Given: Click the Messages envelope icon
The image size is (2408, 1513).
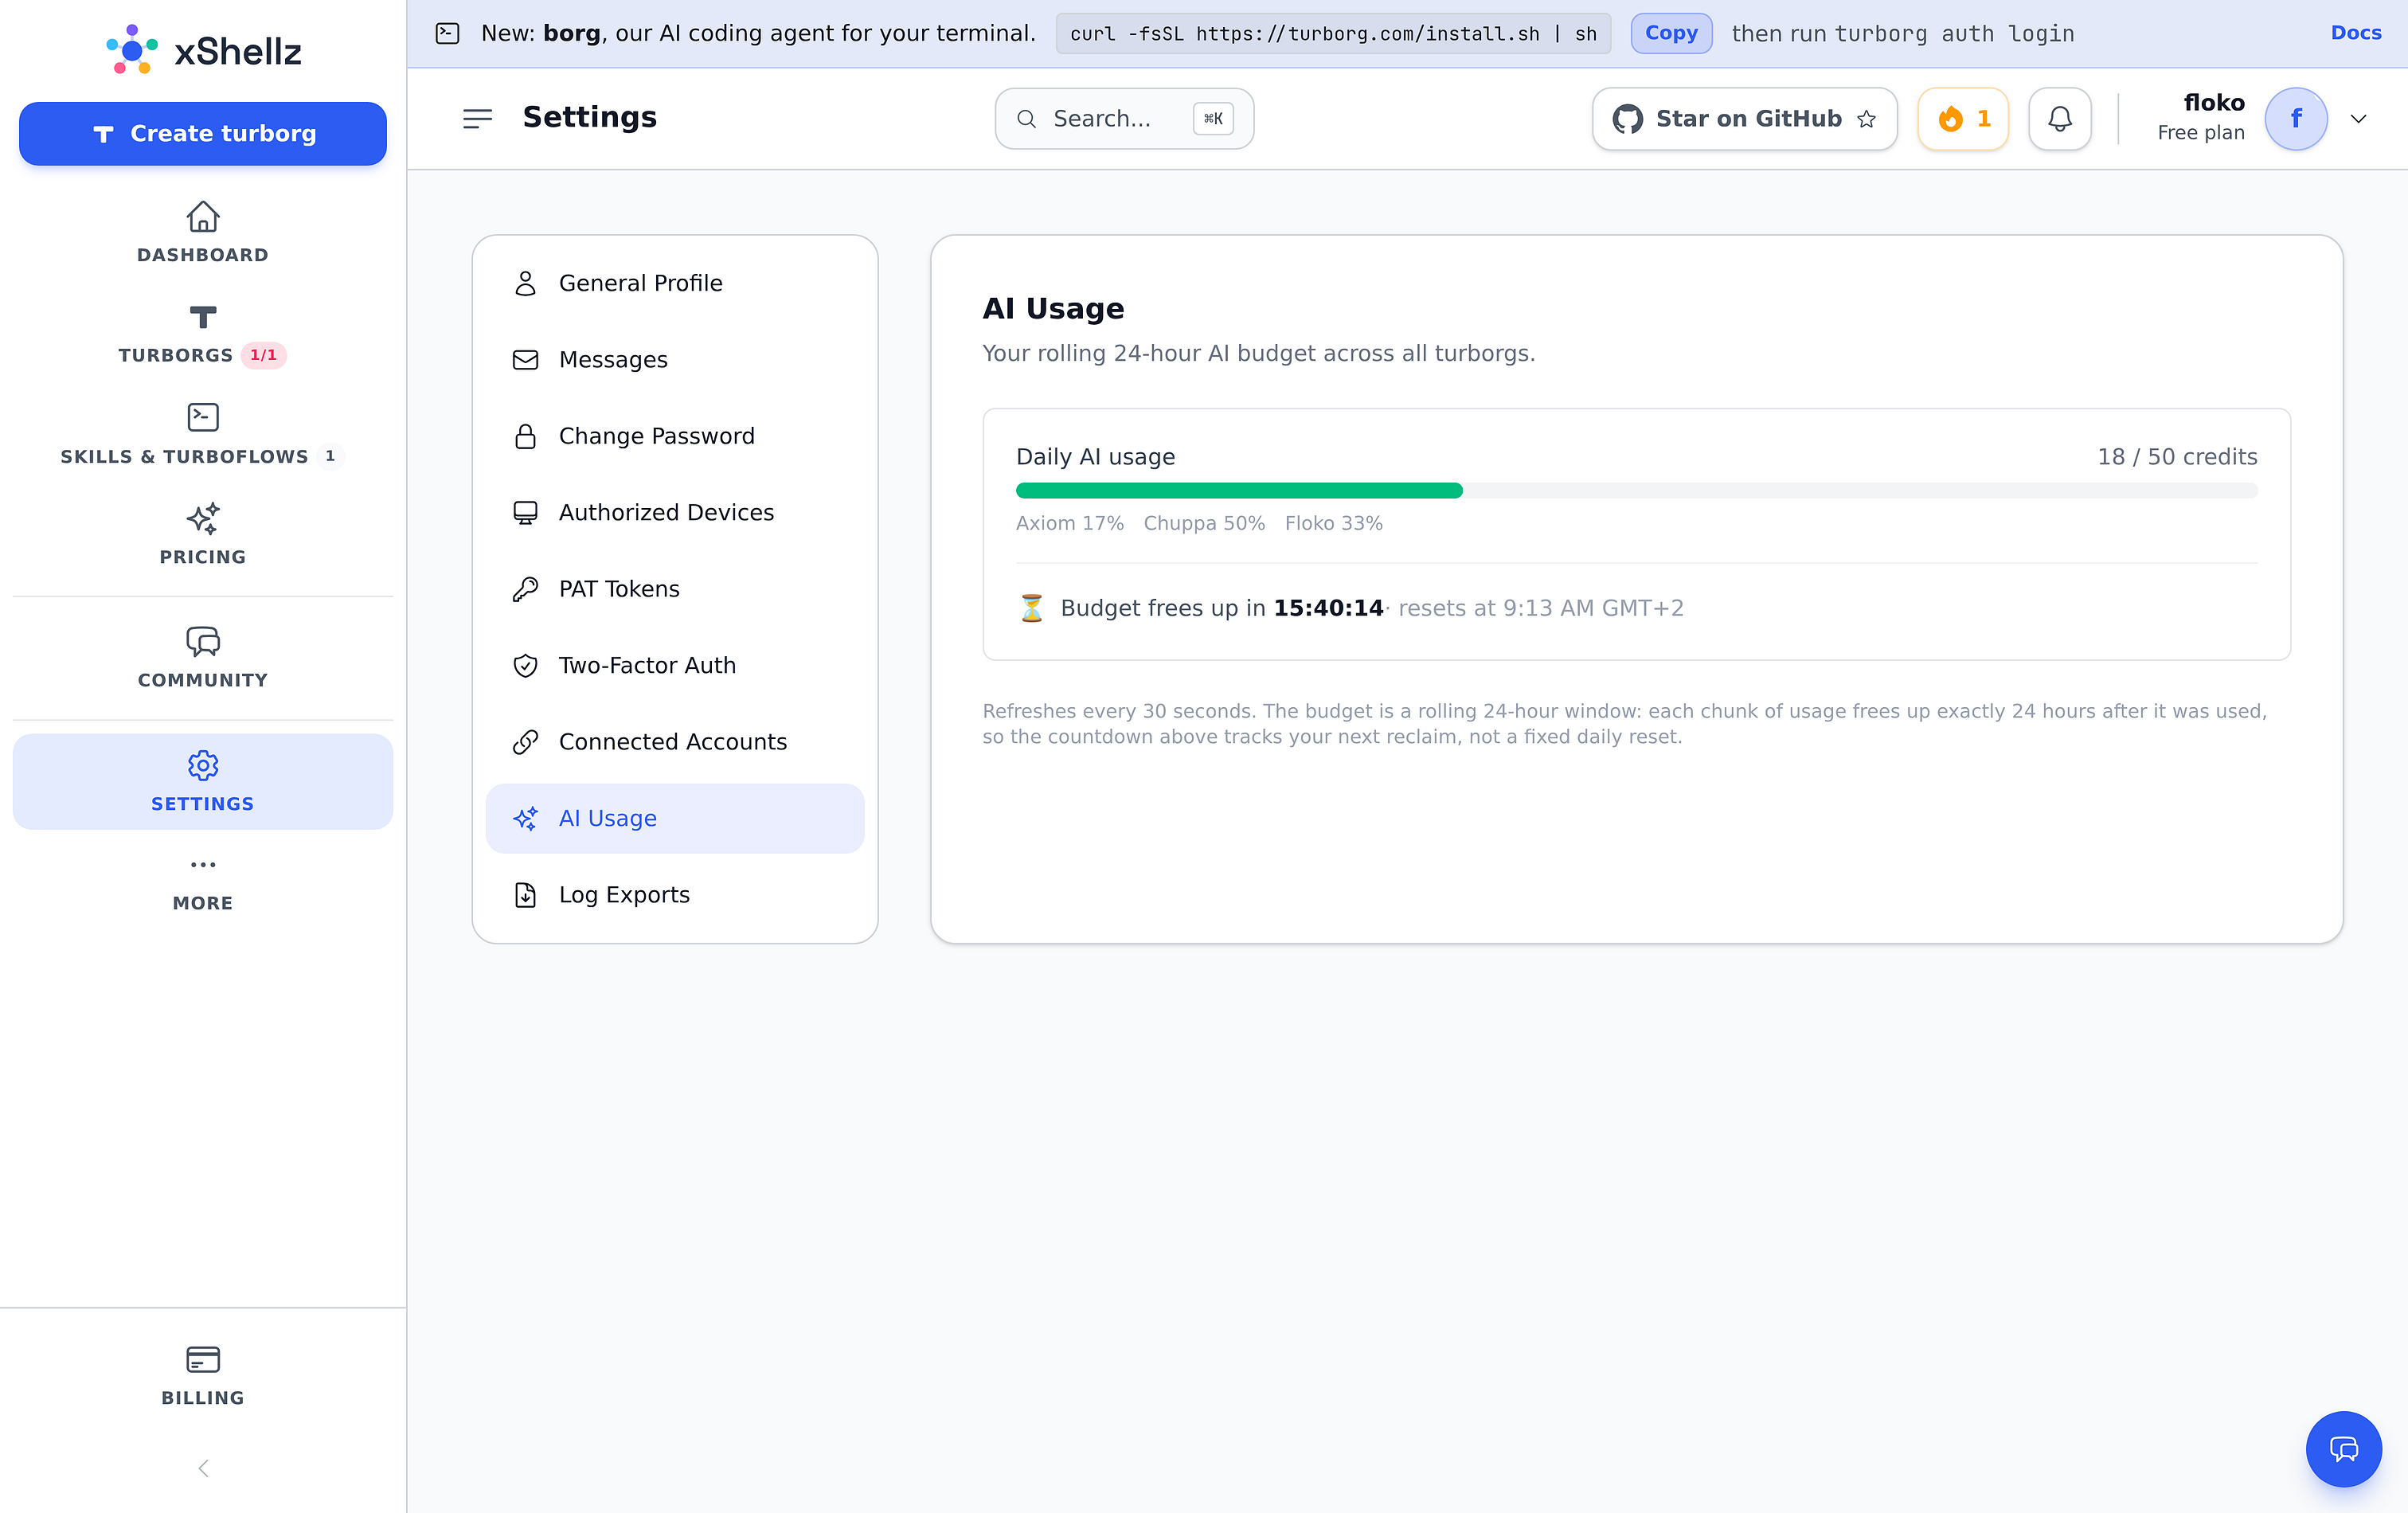Looking at the screenshot, I should click(525, 359).
